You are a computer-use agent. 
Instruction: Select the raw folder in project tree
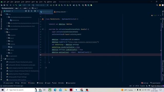coord(11,47)
